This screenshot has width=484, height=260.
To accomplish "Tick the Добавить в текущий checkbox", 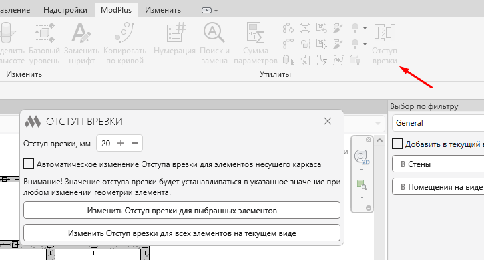I will (397, 144).
